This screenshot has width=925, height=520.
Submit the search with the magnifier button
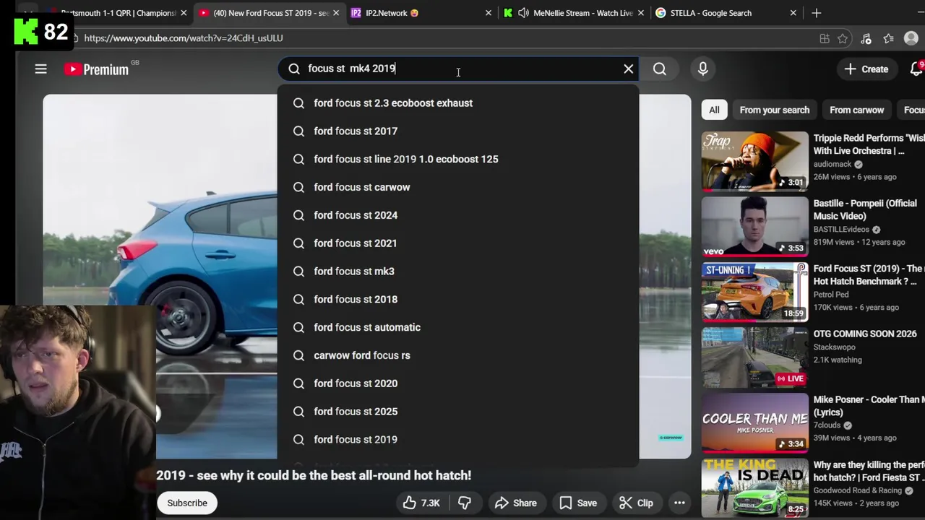click(660, 69)
